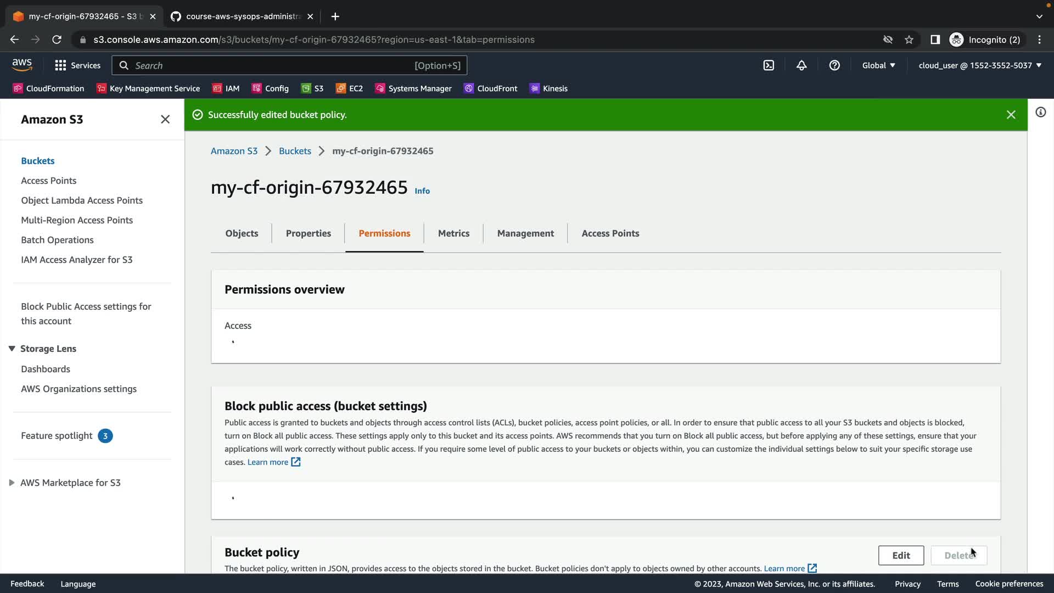Screen dimensions: 1054x593
Task: Dismiss the success banner
Action: coord(1011,115)
